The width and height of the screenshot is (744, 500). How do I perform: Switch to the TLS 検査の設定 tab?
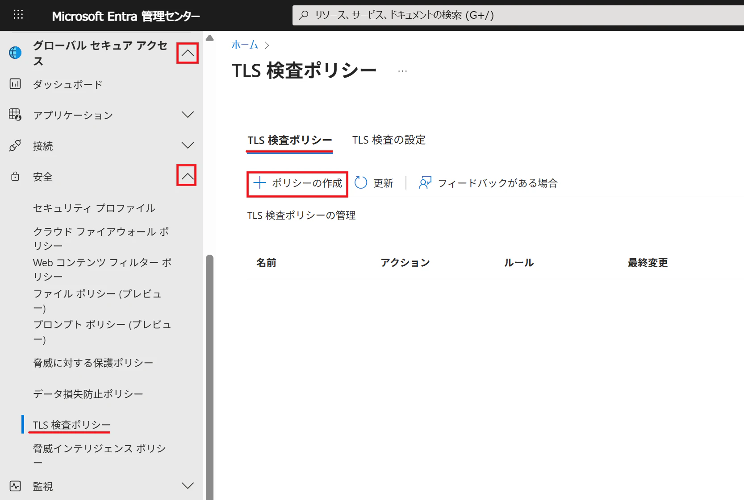(x=389, y=140)
